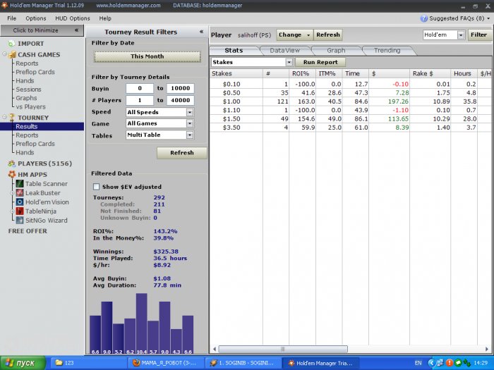This screenshot has height=370, width=494.
Task: Open the Stakes report dropdown
Action: 289,62
